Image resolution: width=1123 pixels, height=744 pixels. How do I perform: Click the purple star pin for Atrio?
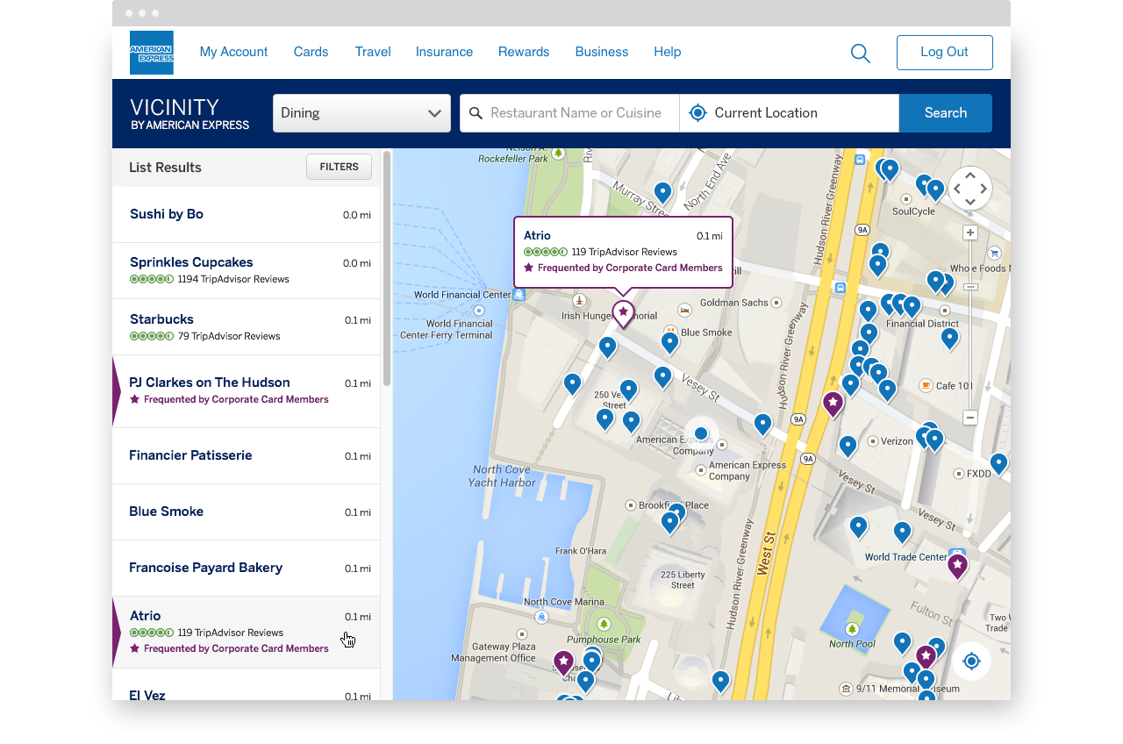click(623, 313)
